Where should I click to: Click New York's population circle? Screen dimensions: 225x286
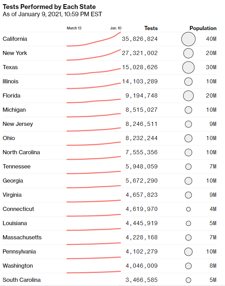click(188, 53)
